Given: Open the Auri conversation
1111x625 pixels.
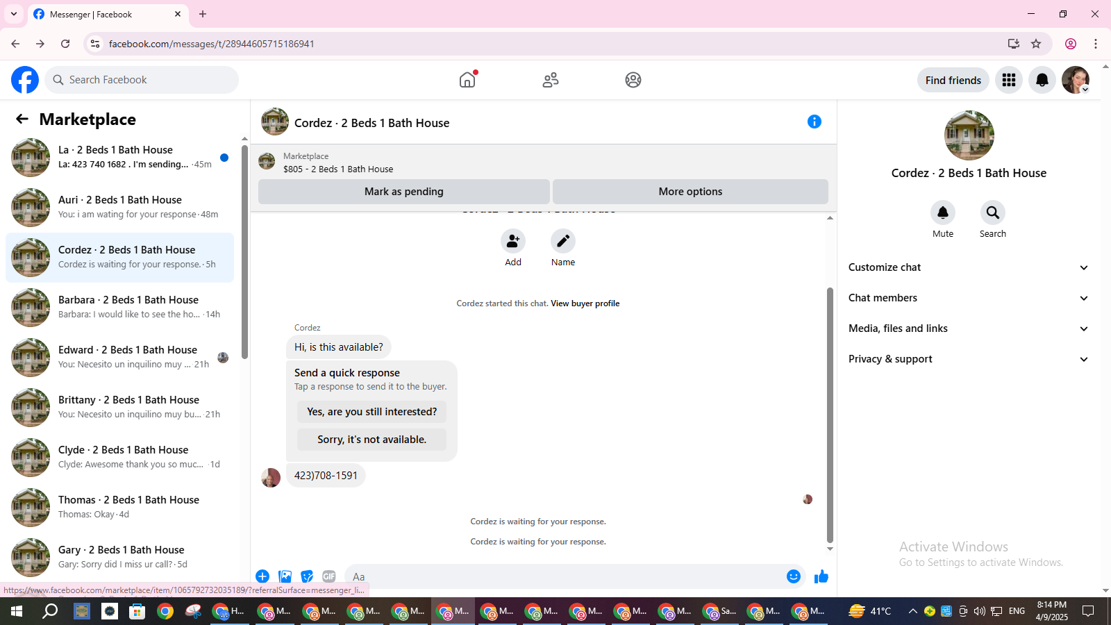Looking at the screenshot, I should (119, 208).
